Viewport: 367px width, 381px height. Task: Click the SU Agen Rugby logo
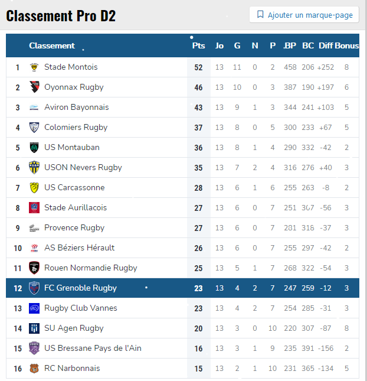point(34,328)
